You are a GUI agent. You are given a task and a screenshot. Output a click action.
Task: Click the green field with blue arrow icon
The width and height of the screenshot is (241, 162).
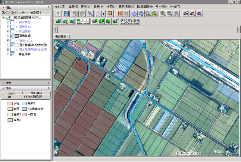(72, 21)
